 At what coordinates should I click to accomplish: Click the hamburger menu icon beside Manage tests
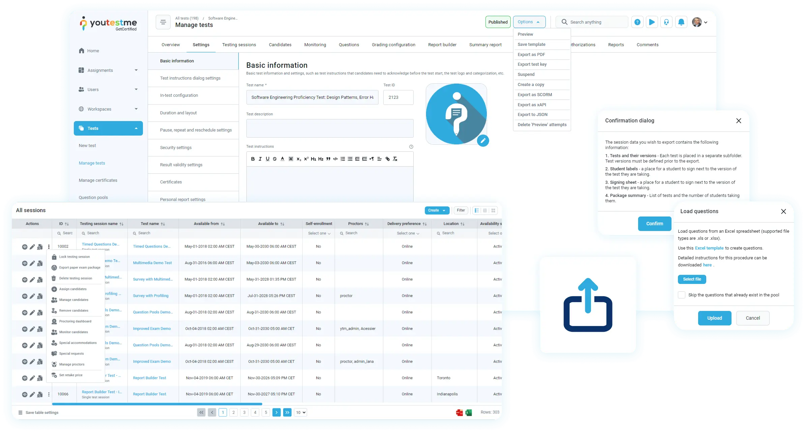pos(163,22)
